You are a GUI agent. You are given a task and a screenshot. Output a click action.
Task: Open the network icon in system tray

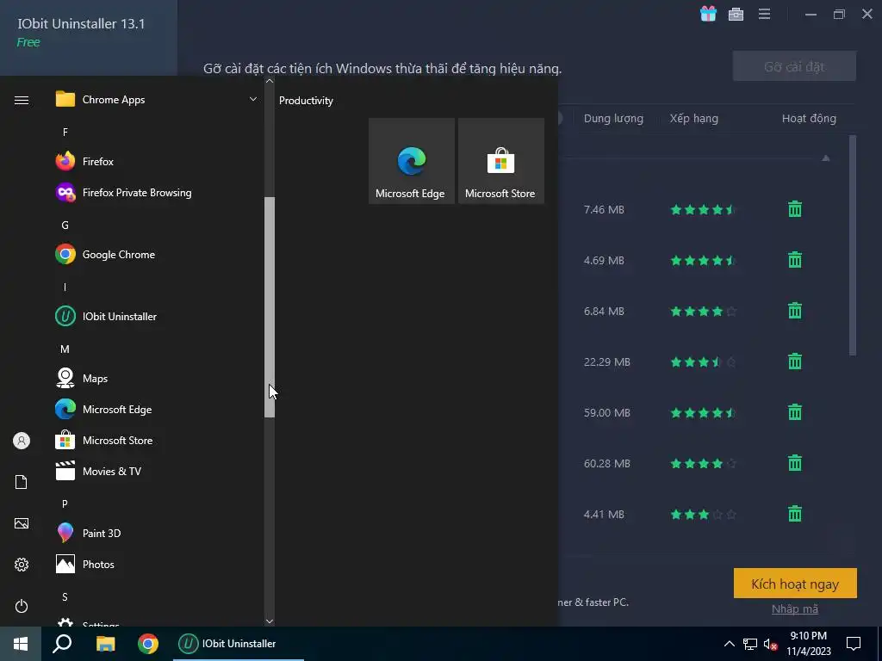coord(750,644)
